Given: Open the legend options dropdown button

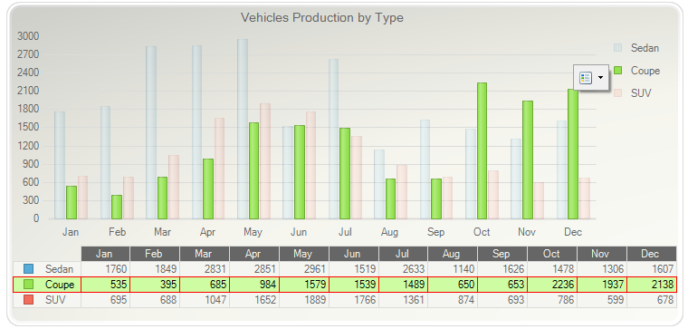Looking at the screenshot, I should (590, 78).
